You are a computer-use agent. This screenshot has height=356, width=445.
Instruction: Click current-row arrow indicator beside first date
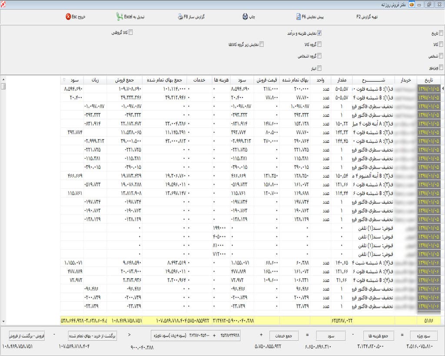443,89
